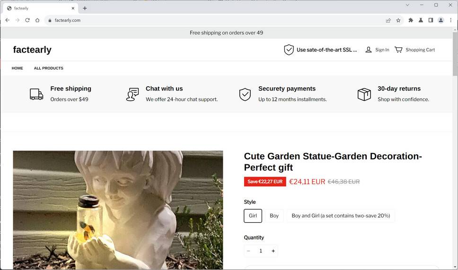Increase quantity with the plus button

[x=273, y=251]
